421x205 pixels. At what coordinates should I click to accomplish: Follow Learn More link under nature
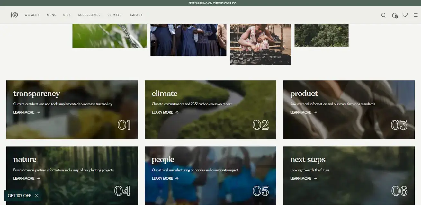click(x=24, y=178)
